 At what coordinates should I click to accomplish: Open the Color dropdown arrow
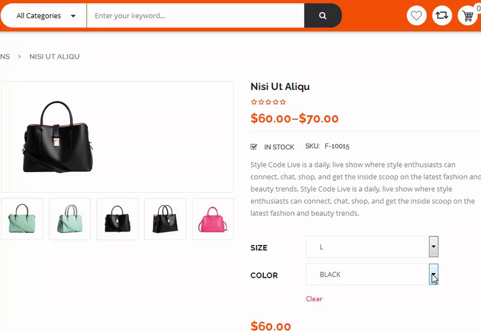pyautogui.click(x=434, y=274)
